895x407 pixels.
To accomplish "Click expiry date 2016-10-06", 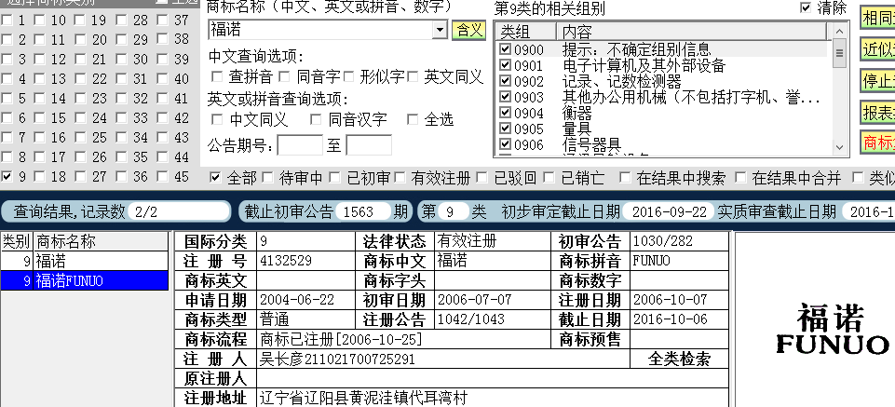I will coord(671,319).
